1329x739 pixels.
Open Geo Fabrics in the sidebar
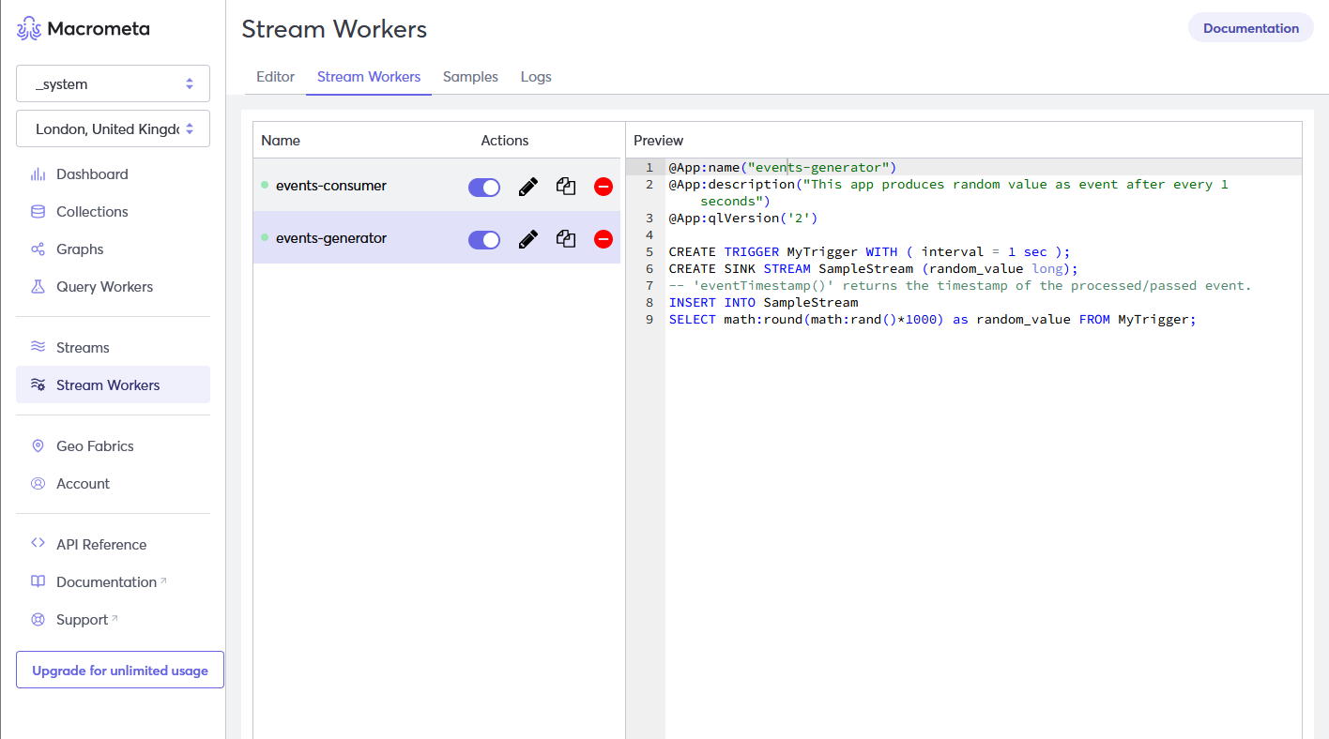click(x=113, y=446)
